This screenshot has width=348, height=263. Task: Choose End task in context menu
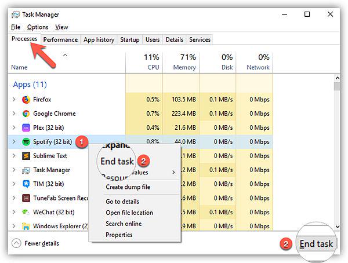click(117, 161)
